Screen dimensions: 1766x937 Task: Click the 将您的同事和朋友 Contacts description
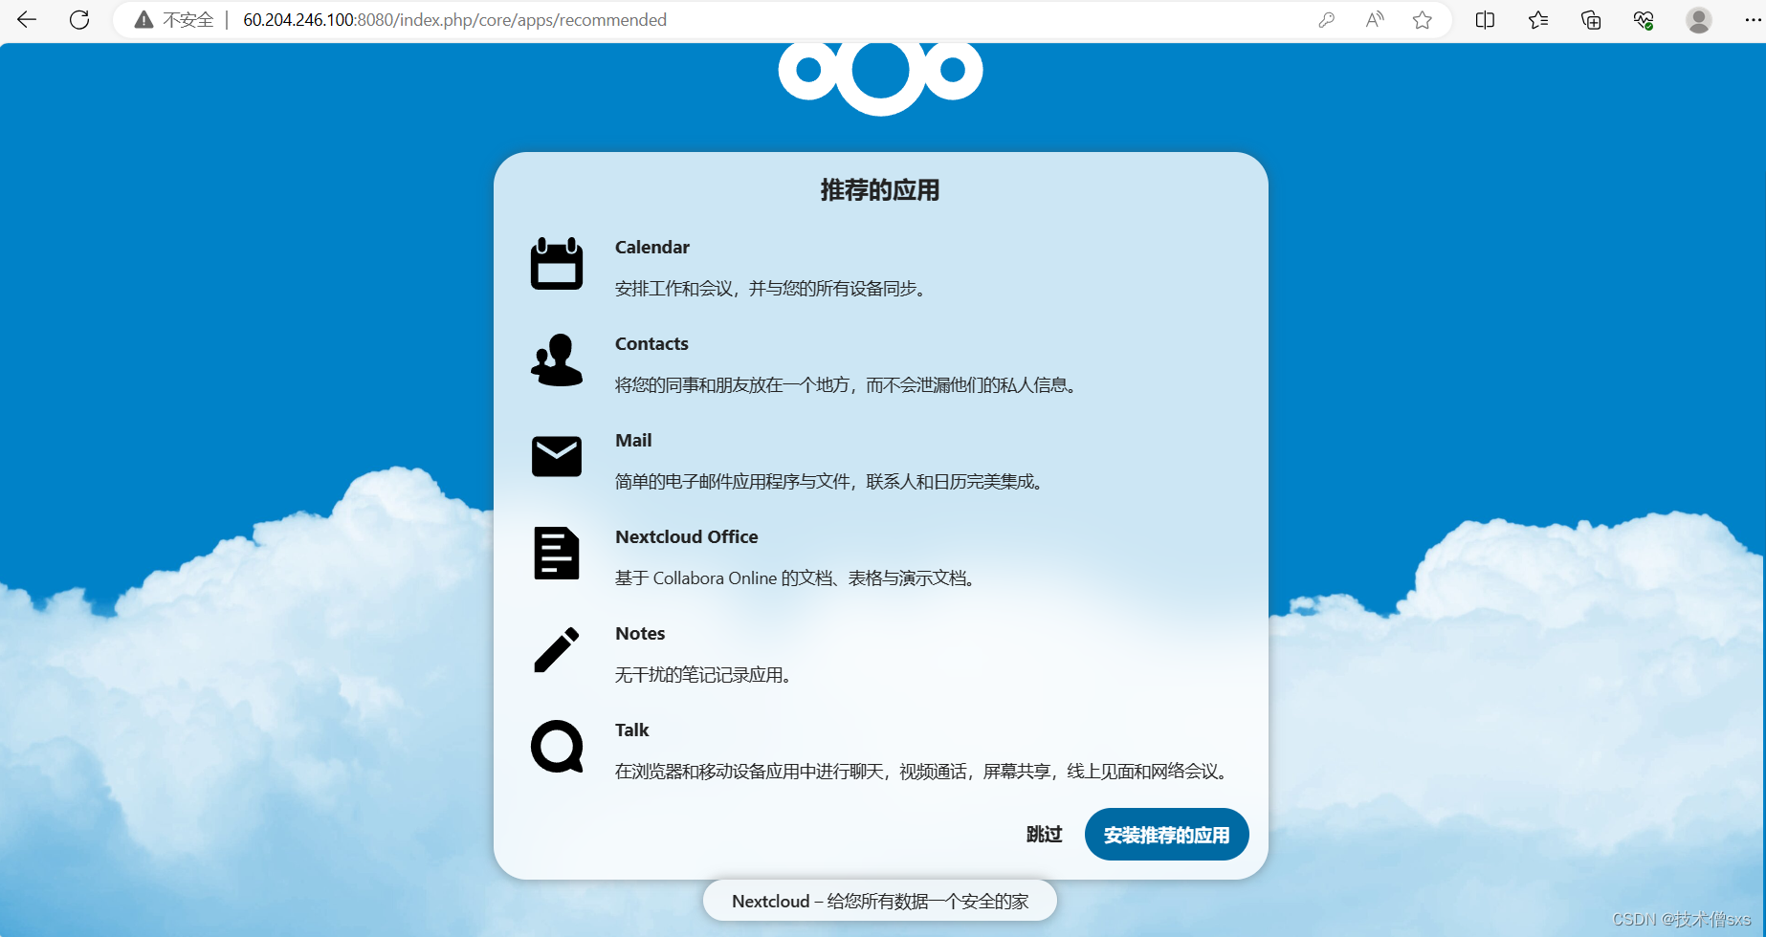point(849,385)
